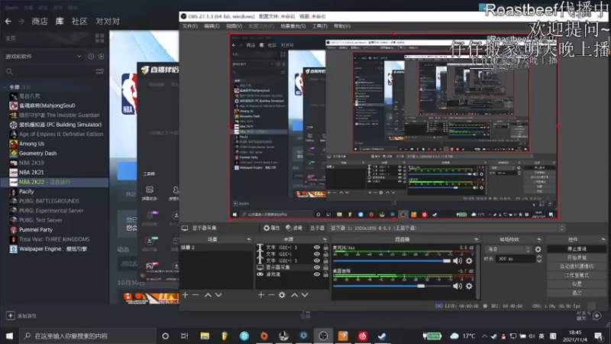The image size is (611, 344).
Task: Hide the 显示器采集 source eye icon
Action: point(317,268)
